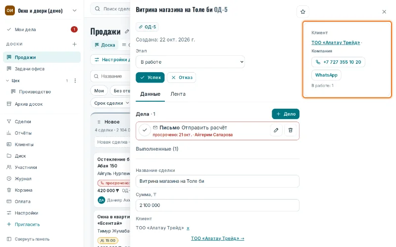The height and width of the screenshot is (247, 396).
Task: Click the ОД-5 link chip
Action: pyautogui.click(x=147, y=27)
